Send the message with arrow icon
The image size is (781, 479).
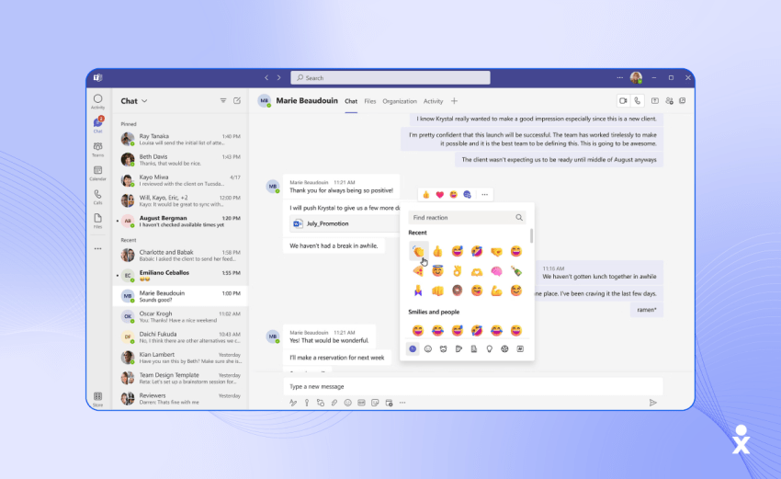[652, 403]
